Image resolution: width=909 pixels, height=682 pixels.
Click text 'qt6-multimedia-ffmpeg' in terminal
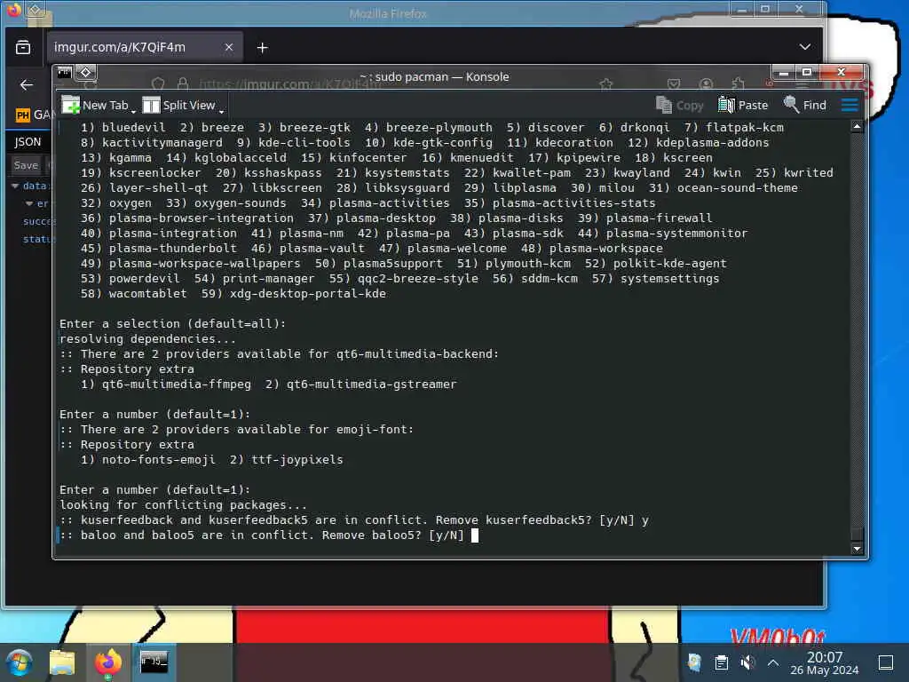(x=177, y=384)
